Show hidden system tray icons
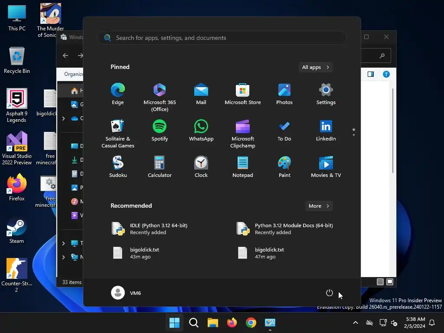This screenshot has height=333, width=444. [356, 323]
